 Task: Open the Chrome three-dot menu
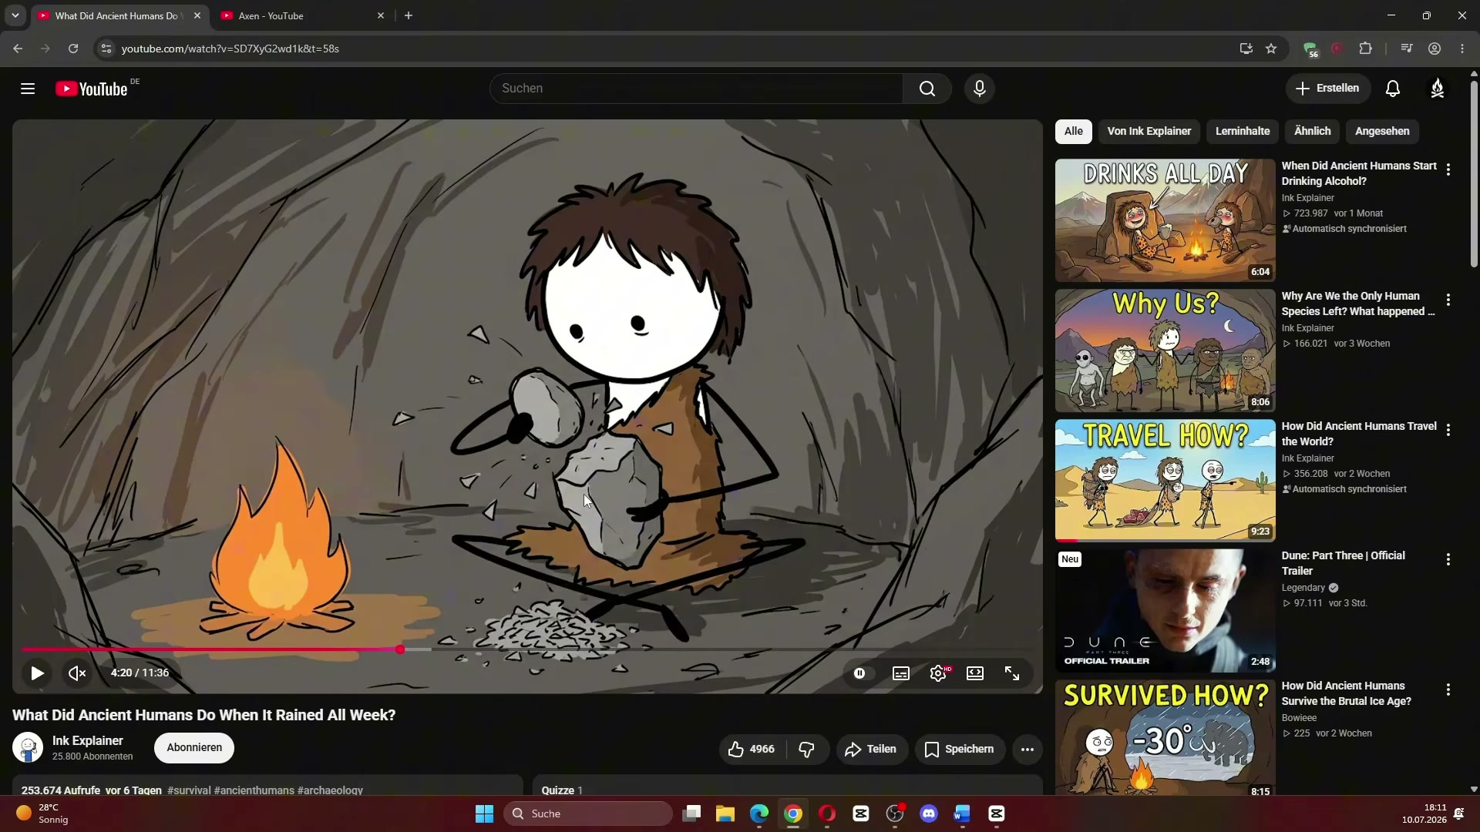(x=1462, y=49)
